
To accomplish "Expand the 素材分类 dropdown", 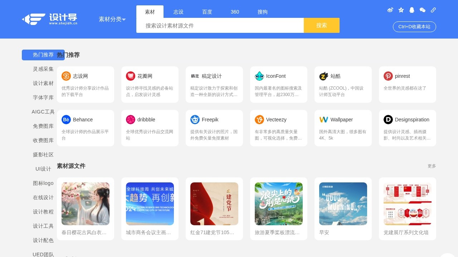I will pyautogui.click(x=112, y=19).
